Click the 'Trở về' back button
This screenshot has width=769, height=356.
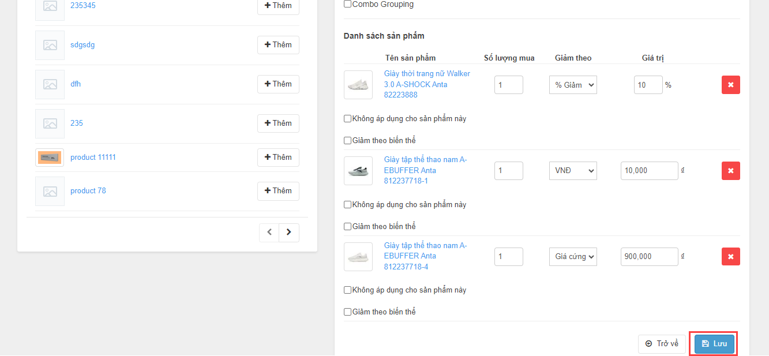[x=662, y=344]
